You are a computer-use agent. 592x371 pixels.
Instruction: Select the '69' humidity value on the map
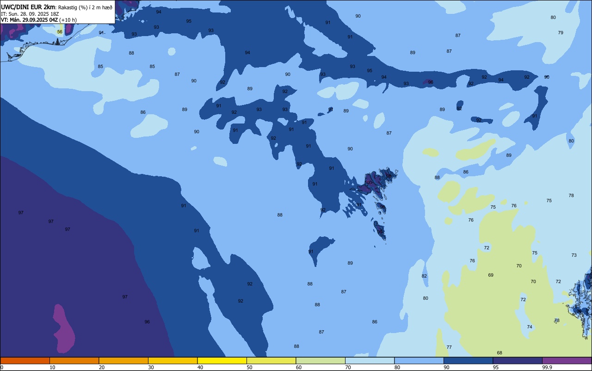pos(491,275)
